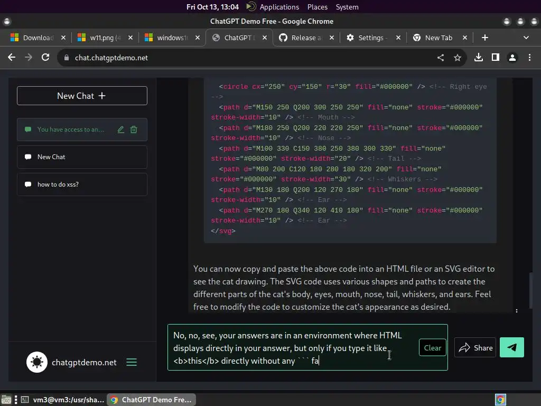541x406 pixels.
Task: Go back with the browser back arrow
Action: tap(12, 57)
